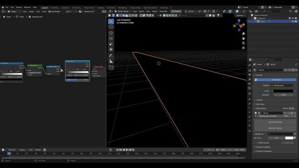Open Global transform orientation dropdown

pos(191,11)
